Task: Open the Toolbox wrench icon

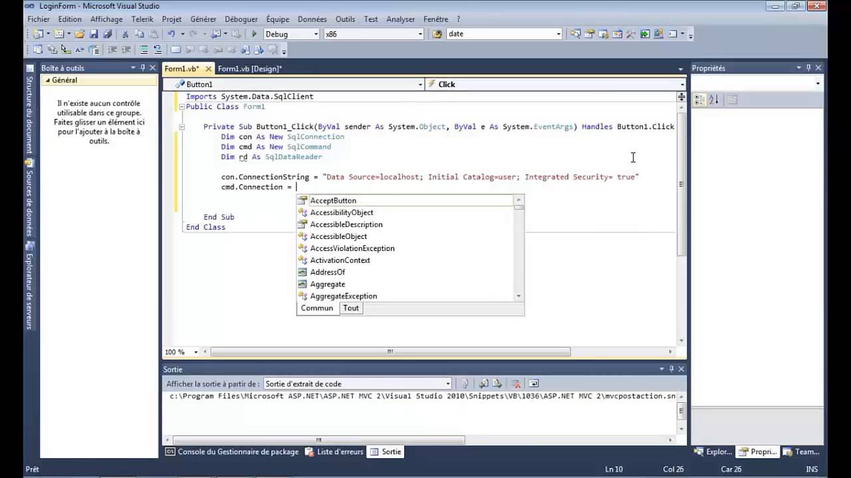Action: click(631, 34)
